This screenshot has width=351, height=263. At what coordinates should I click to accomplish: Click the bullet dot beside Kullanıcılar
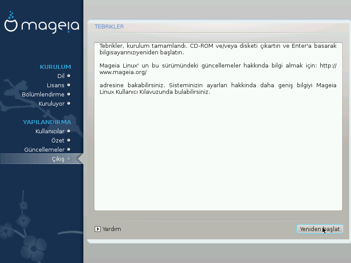click(x=69, y=131)
